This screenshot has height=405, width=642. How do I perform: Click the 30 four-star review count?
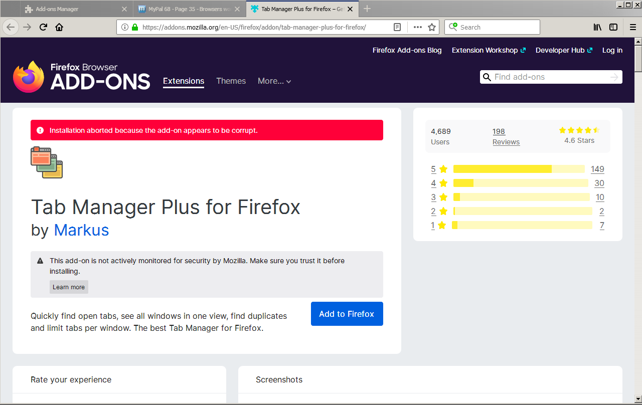(x=599, y=183)
